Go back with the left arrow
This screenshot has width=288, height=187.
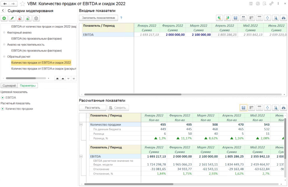(x=5, y=4)
